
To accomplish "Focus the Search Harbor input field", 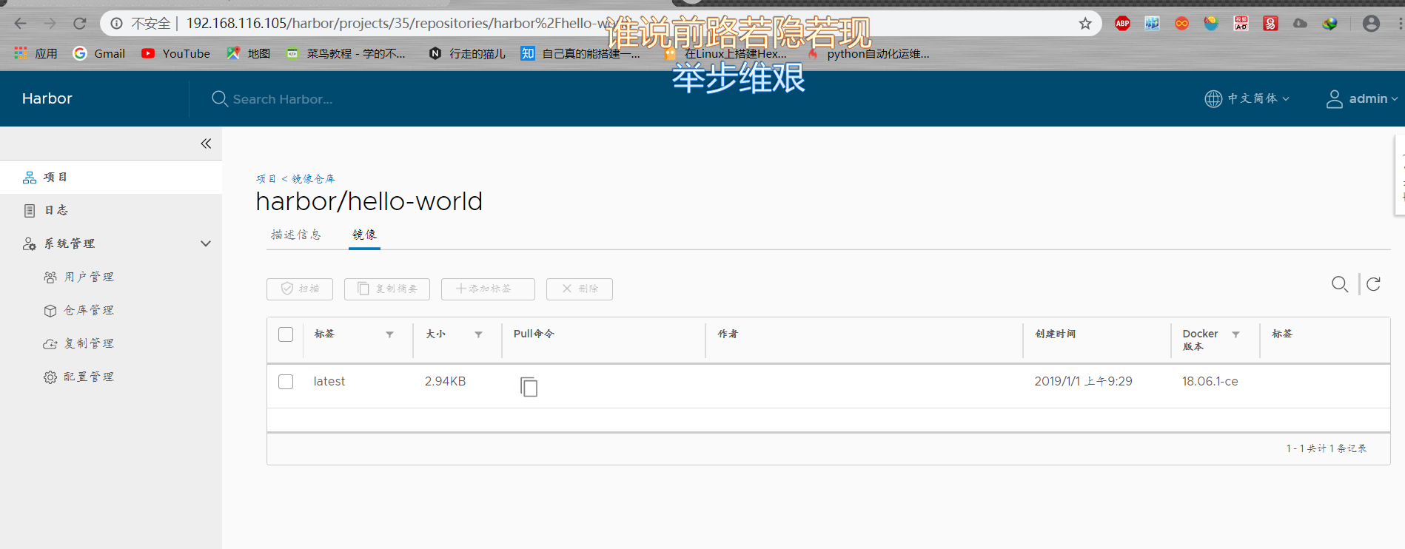I will click(x=283, y=99).
